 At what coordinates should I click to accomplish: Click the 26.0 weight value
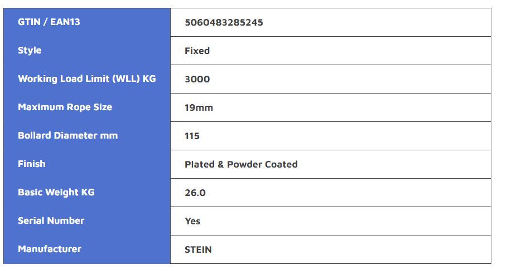[x=195, y=193]
